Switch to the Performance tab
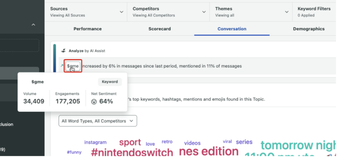 [87, 29]
